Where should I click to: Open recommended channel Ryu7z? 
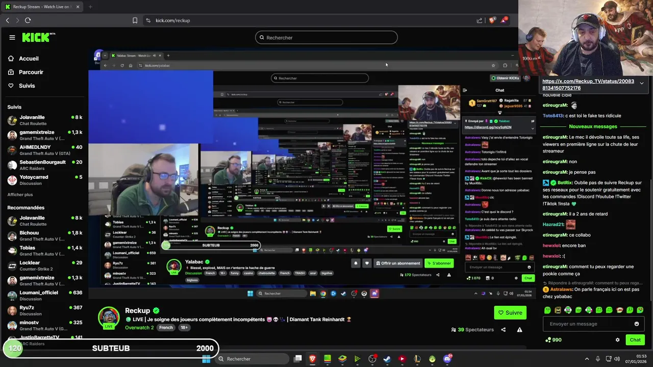point(45,310)
